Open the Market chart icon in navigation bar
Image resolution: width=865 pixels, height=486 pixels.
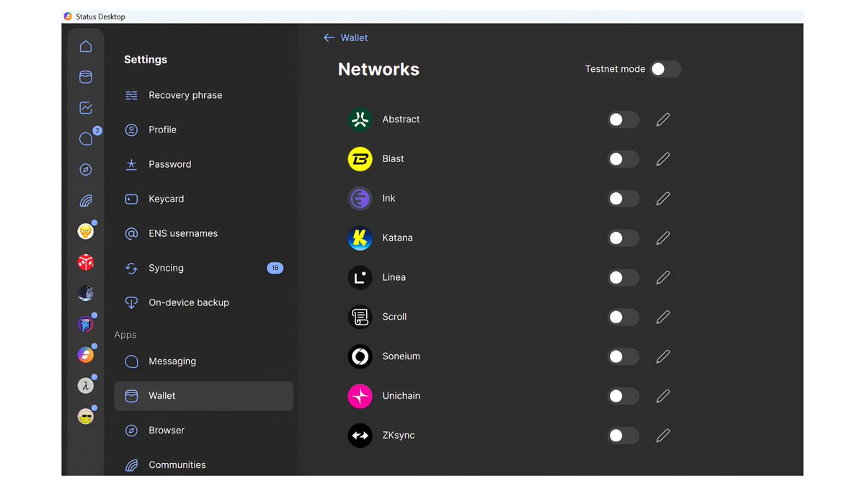tap(86, 108)
